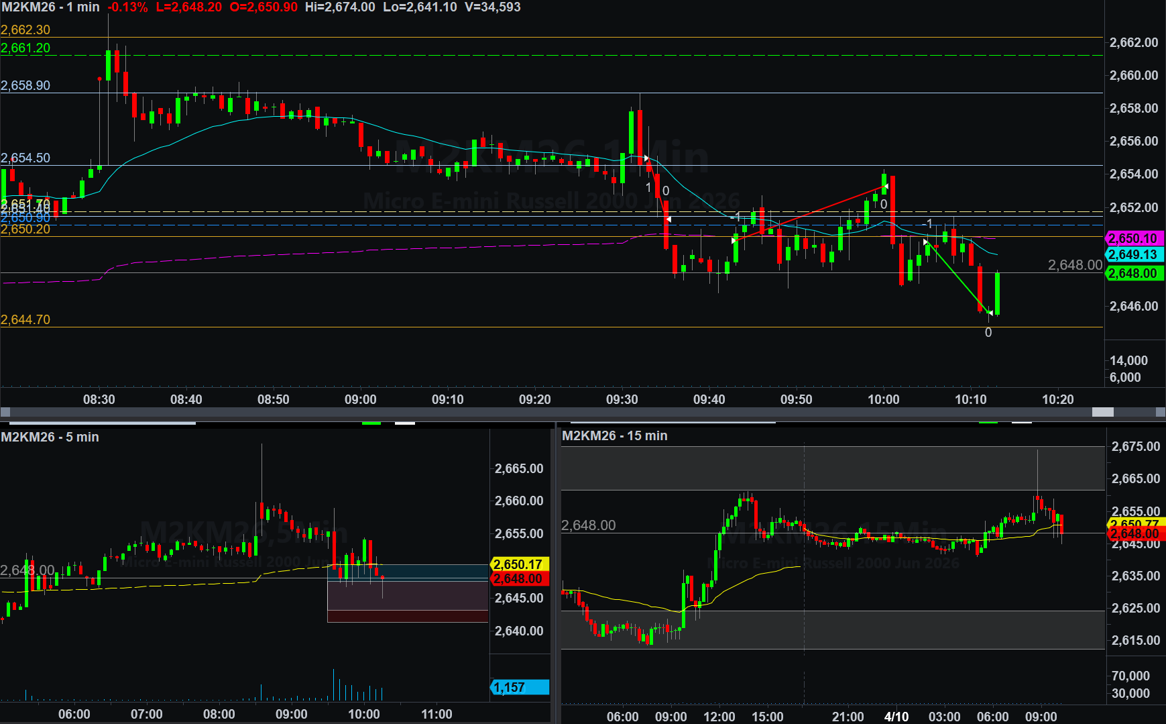
Task: Click the green 2,648.00 last price tag
Action: [1133, 273]
